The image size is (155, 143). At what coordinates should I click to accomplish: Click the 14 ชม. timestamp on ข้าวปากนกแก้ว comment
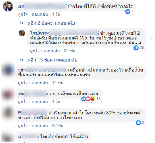click(58, 83)
